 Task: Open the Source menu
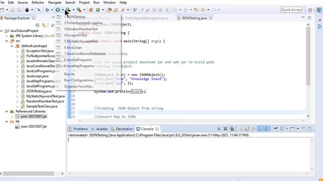23,3
